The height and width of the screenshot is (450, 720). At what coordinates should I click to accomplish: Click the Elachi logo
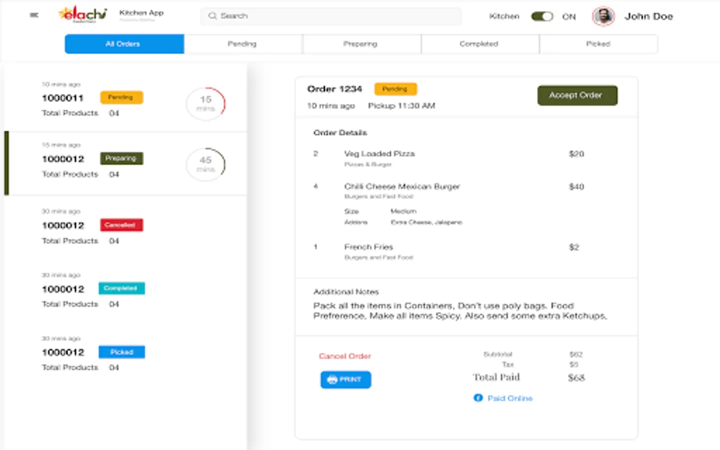click(x=82, y=14)
